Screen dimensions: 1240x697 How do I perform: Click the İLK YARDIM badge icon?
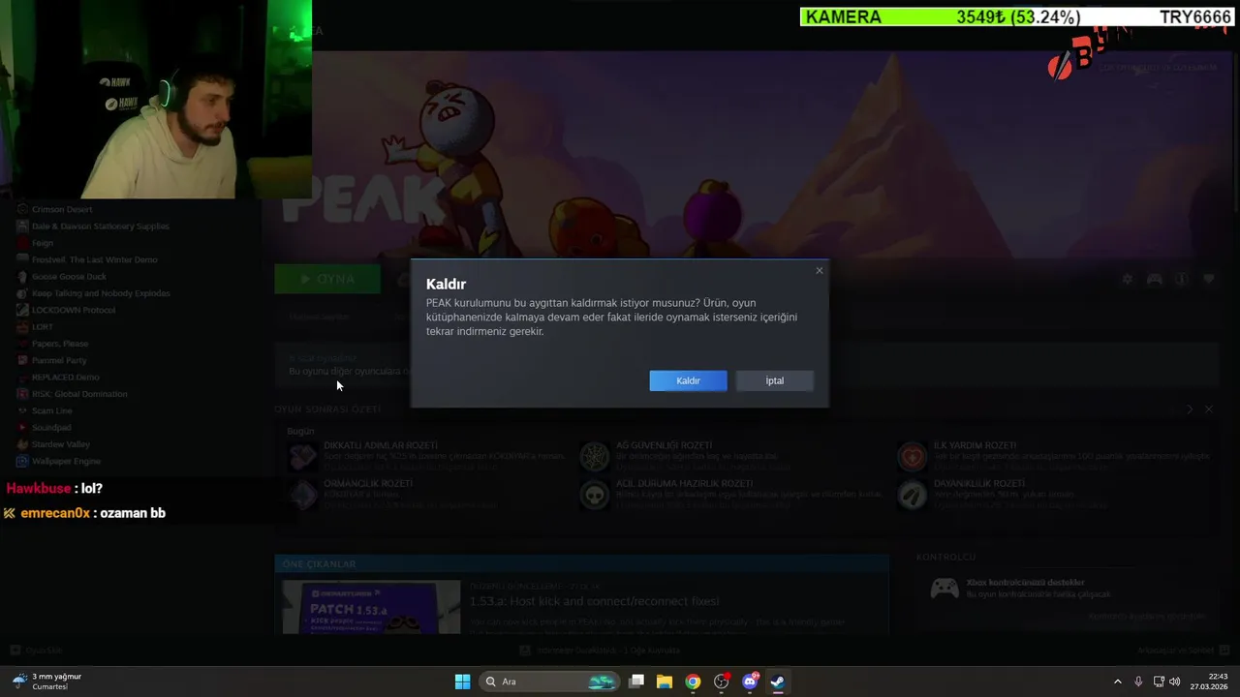(x=913, y=456)
